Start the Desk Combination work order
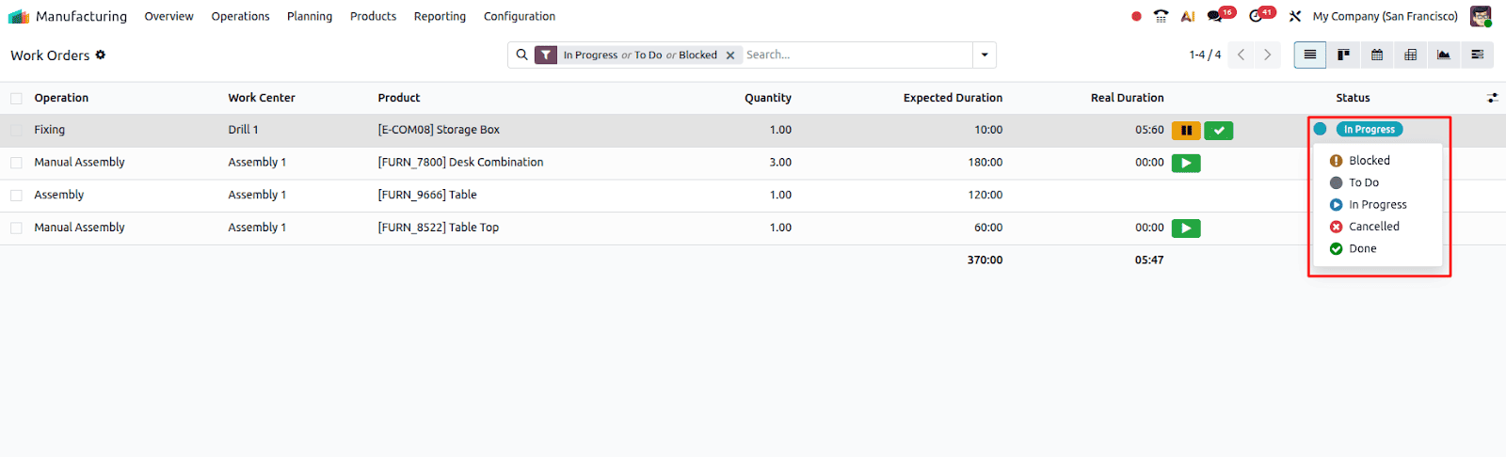The width and height of the screenshot is (1506, 457). [1186, 163]
